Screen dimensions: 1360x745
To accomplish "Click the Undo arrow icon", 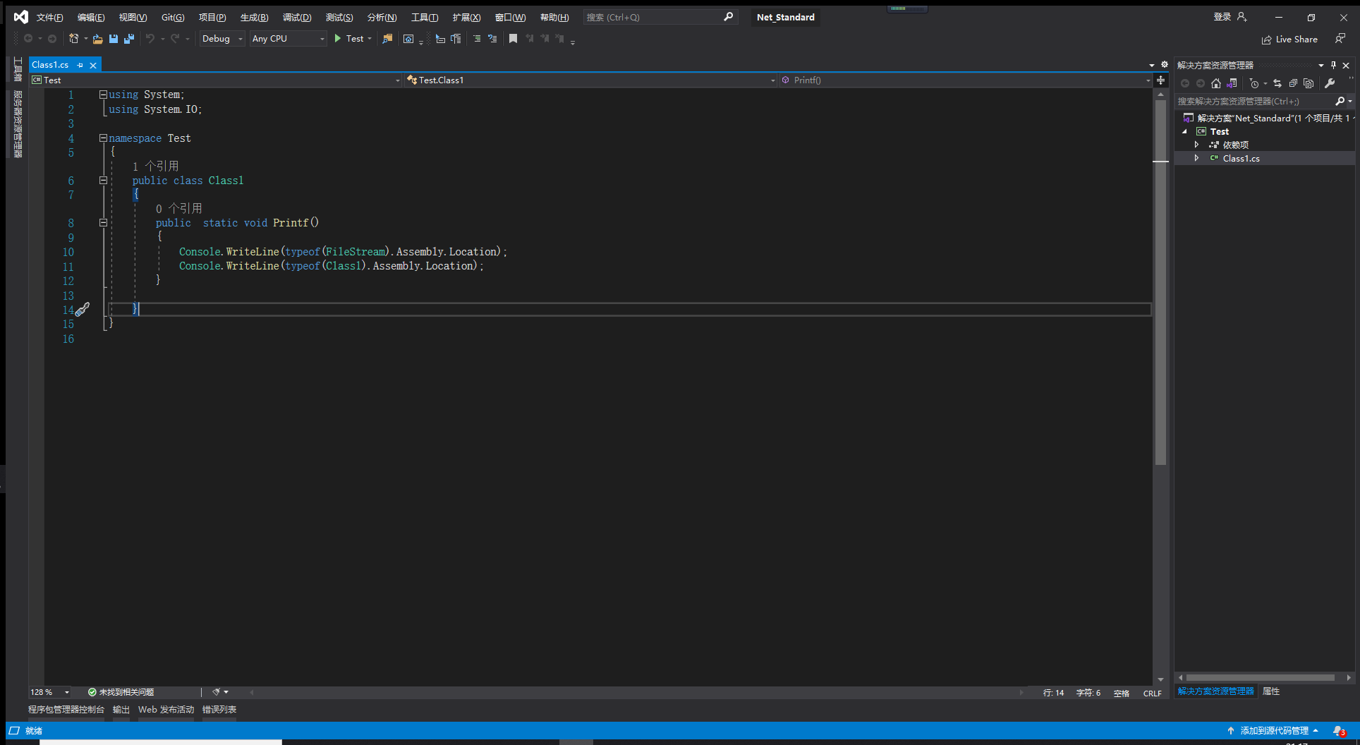I will tap(150, 39).
